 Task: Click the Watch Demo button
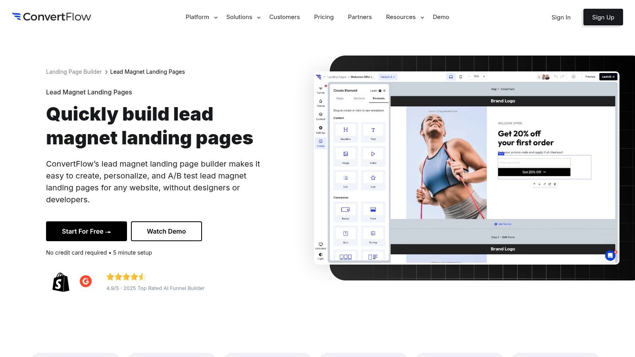[166, 231]
